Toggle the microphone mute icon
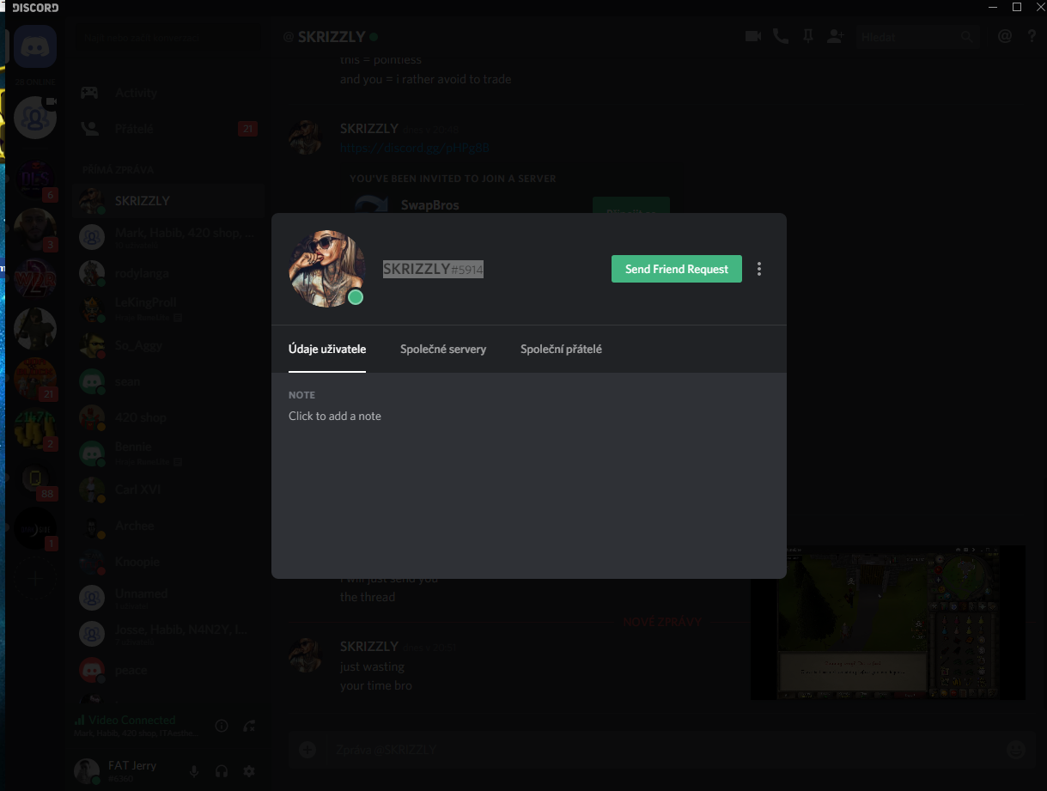 (194, 771)
